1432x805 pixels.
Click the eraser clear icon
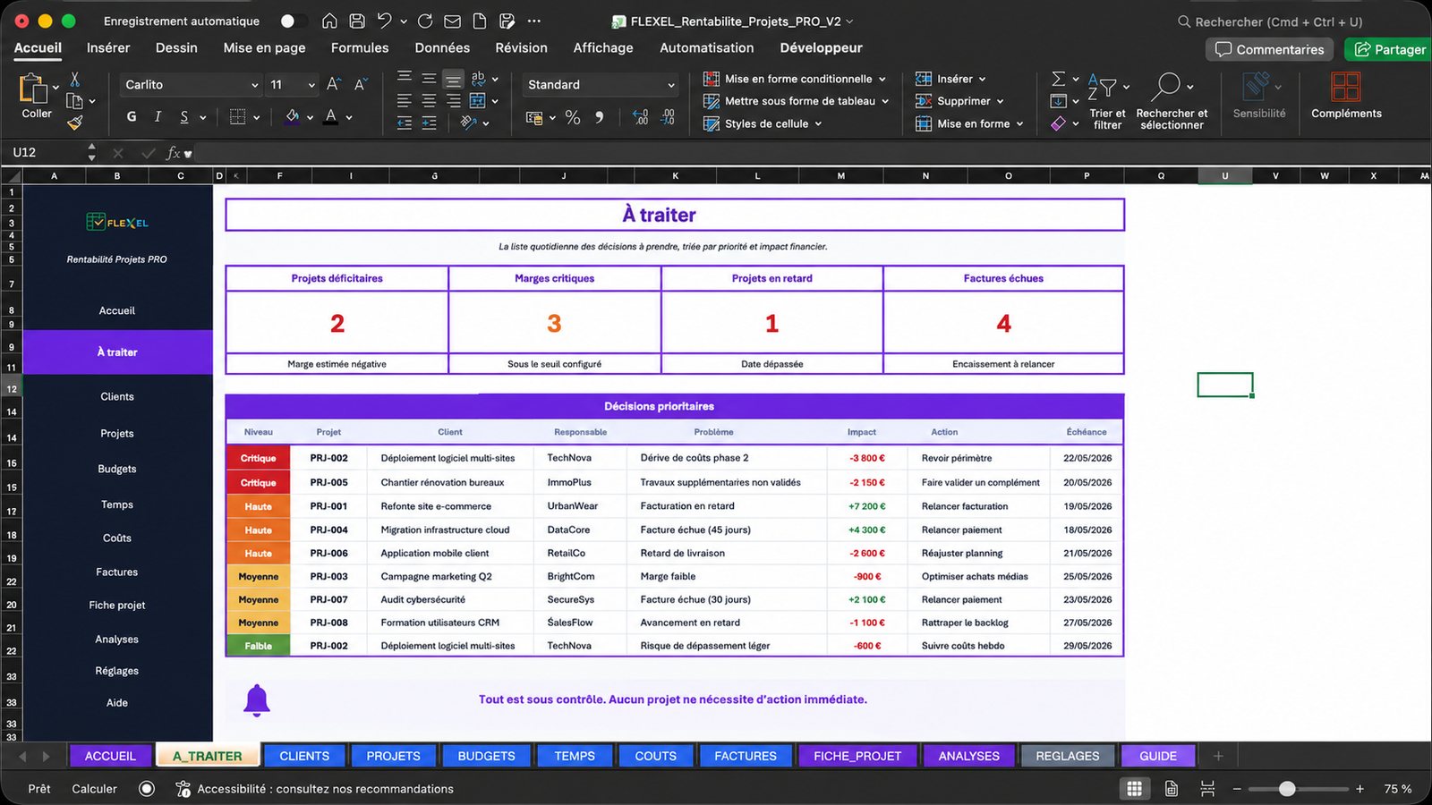click(1058, 123)
